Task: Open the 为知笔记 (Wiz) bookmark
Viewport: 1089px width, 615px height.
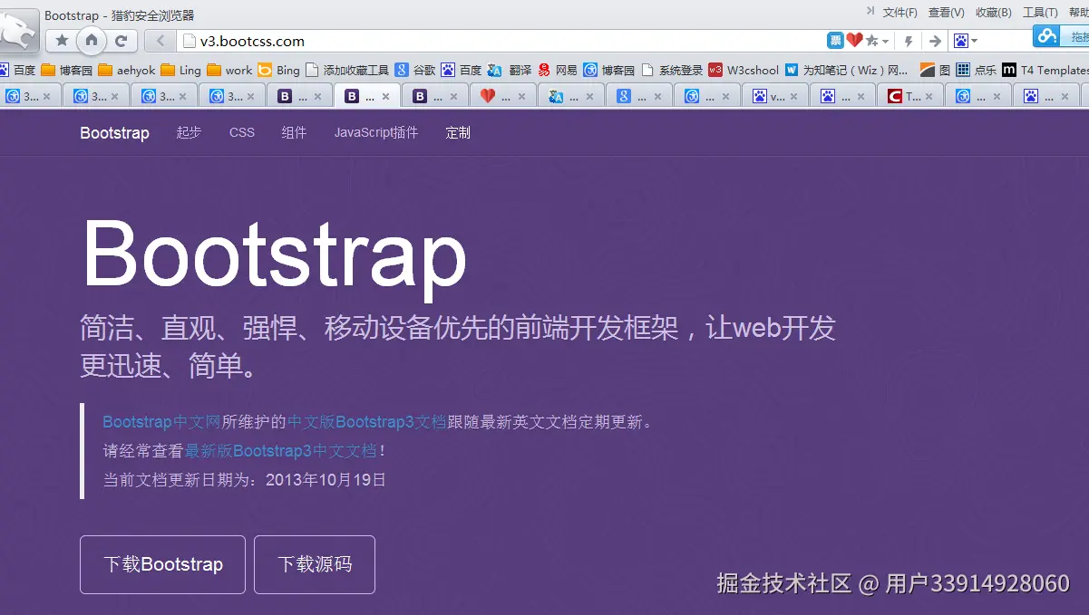Action: [x=846, y=70]
